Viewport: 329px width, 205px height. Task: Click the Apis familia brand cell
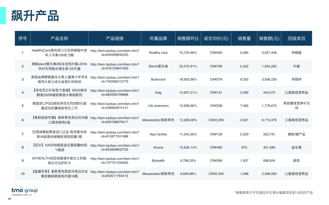pos(158,134)
